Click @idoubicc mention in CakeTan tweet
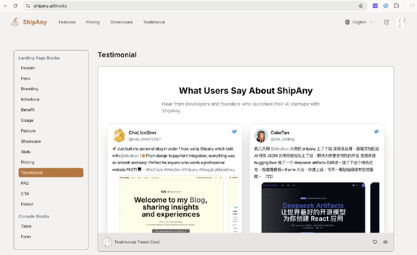The width and height of the screenshot is (417, 255). point(280,149)
